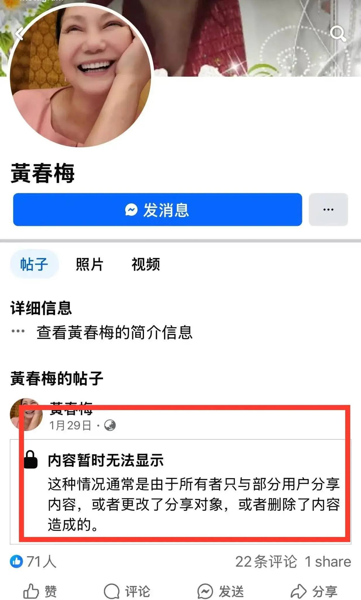
Task: Switch to the 视频 tab
Action: tap(145, 264)
